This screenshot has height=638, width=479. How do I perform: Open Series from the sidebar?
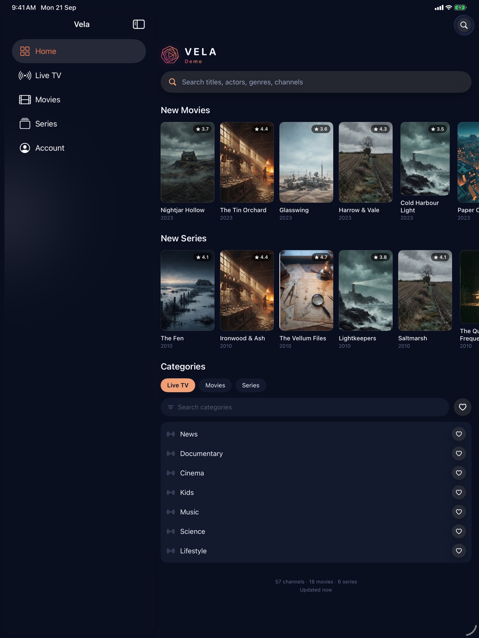tap(79, 124)
